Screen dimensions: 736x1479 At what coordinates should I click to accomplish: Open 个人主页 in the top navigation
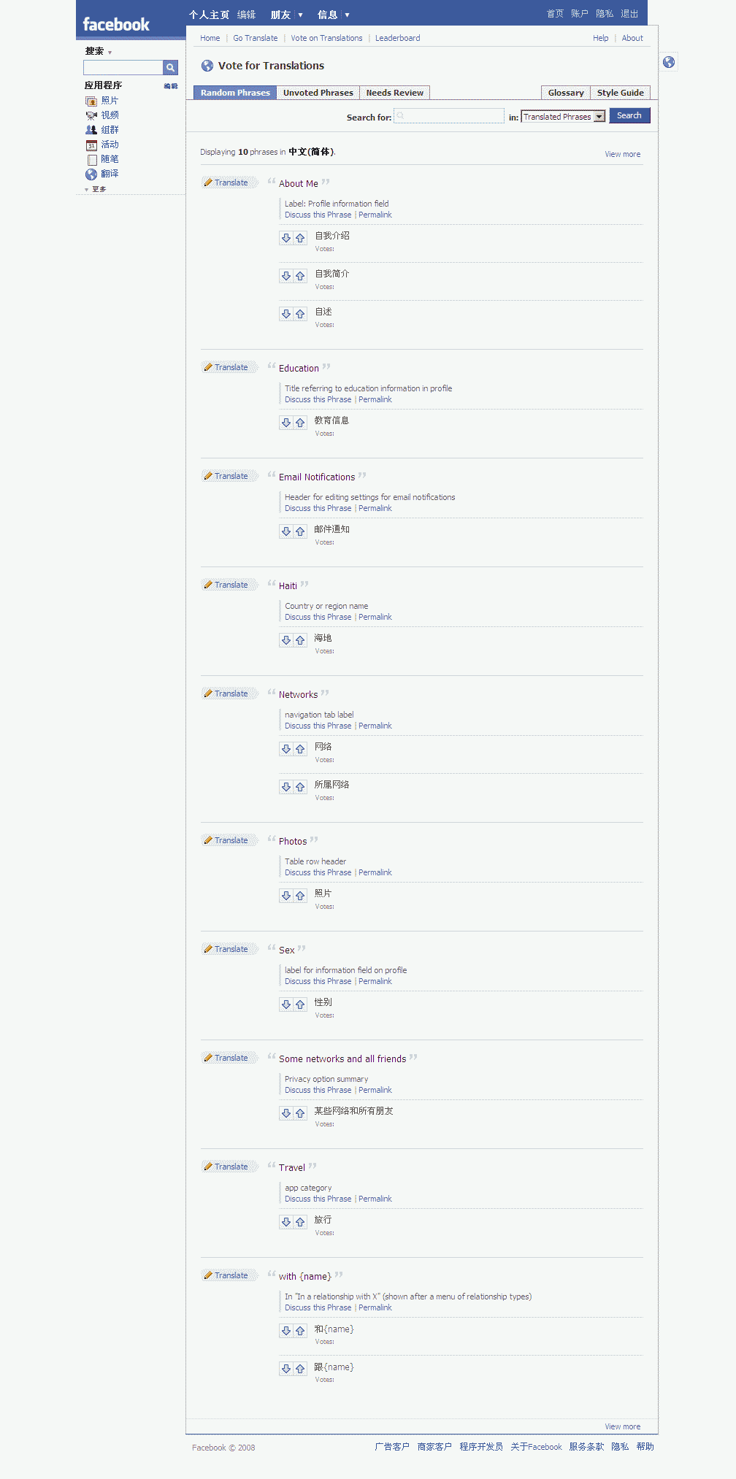pyautogui.click(x=209, y=15)
